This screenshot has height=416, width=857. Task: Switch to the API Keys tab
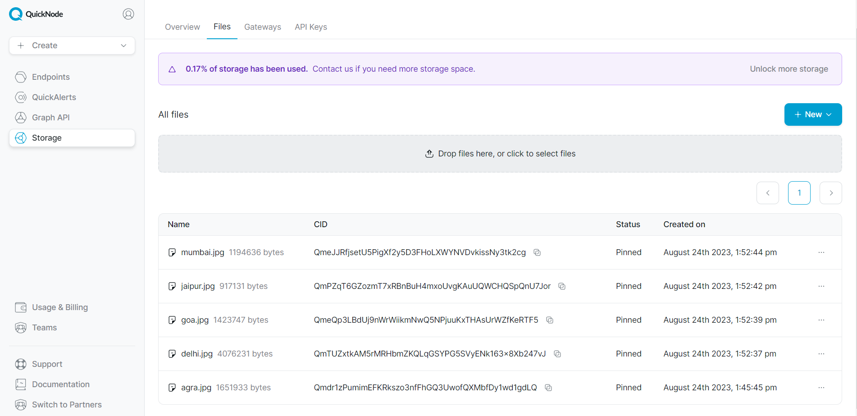click(310, 27)
